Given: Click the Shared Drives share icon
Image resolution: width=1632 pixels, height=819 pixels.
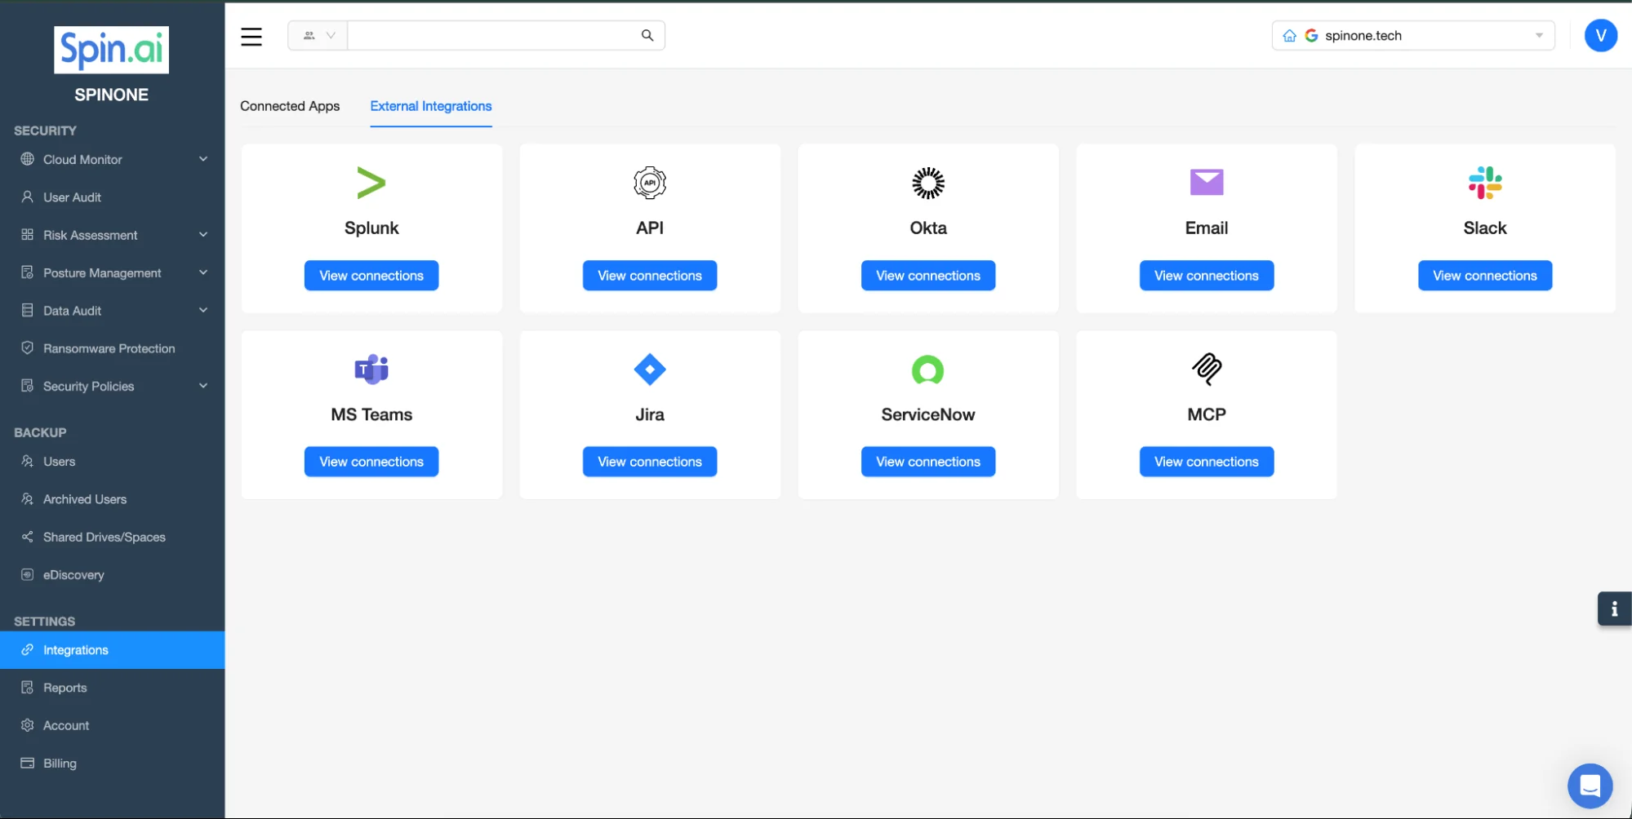Looking at the screenshot, I should pos(28,537).
